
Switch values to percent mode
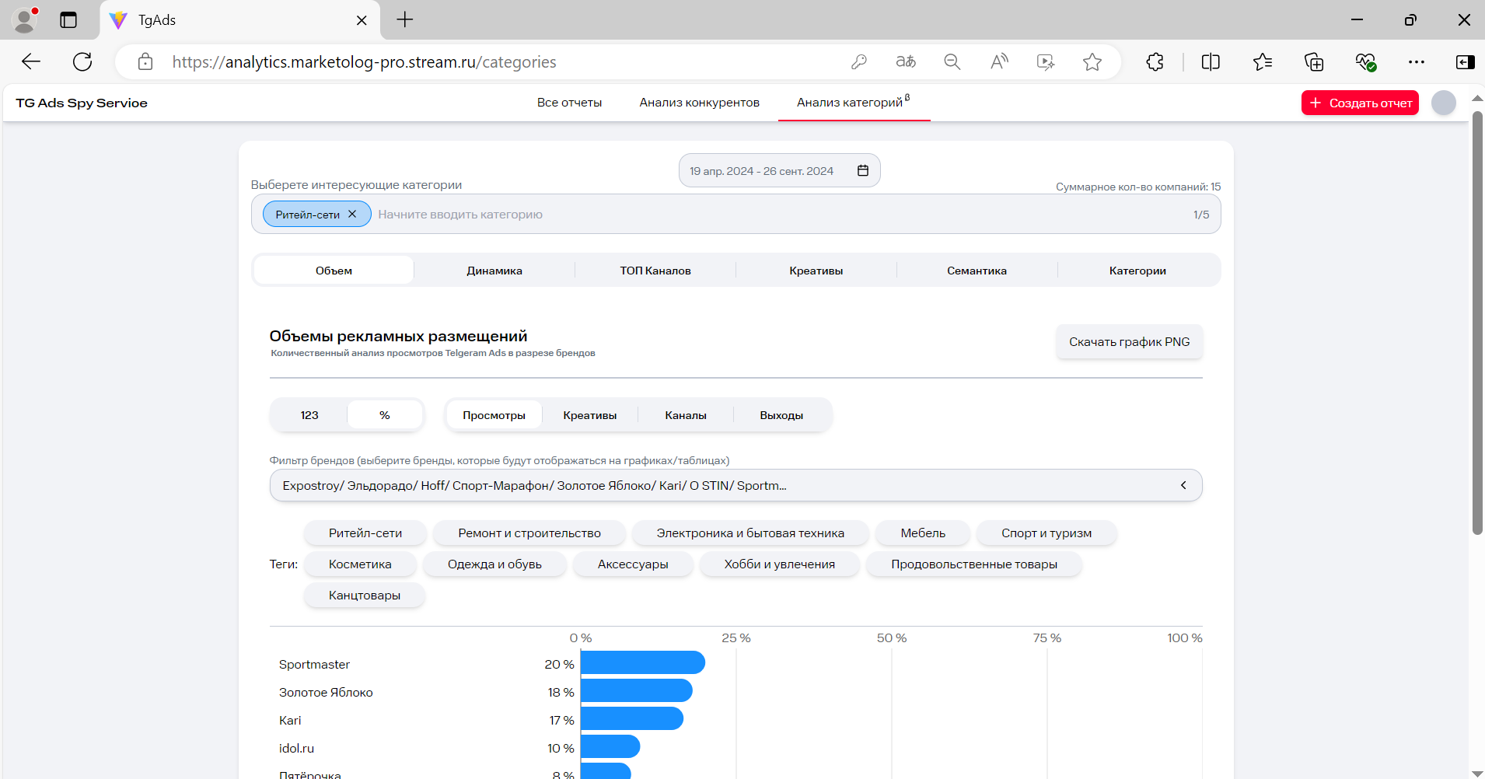[x=385, y=415]
